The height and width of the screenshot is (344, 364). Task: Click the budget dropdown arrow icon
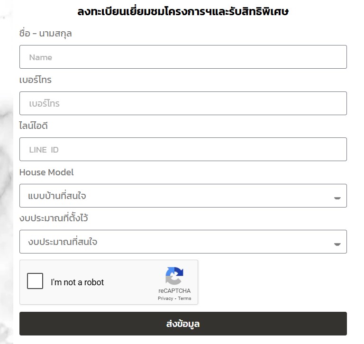click(x=337, y=244)
